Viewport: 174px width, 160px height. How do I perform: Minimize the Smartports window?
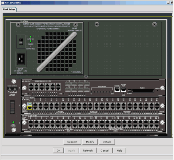pos(168,2)
